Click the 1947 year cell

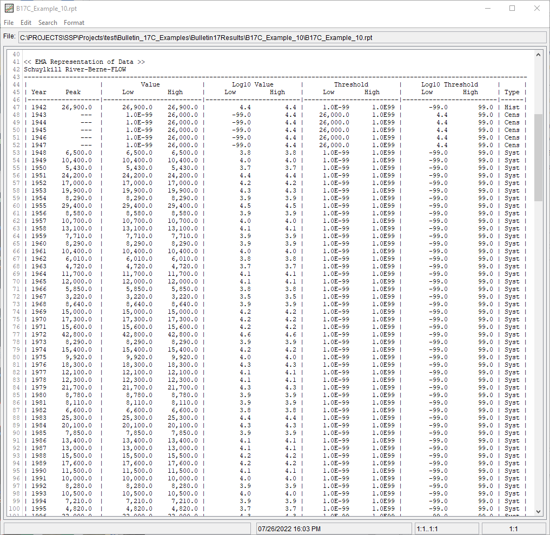[39, 145]
